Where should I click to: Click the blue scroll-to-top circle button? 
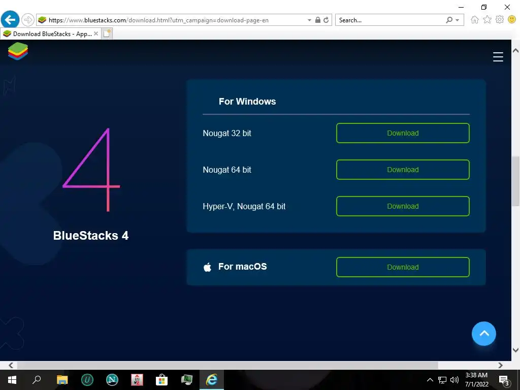click(x=483, y=334)
